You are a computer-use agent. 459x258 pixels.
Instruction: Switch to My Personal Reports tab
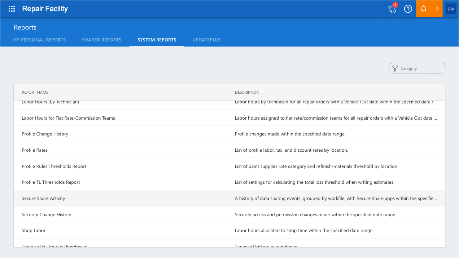click(39, 40)
